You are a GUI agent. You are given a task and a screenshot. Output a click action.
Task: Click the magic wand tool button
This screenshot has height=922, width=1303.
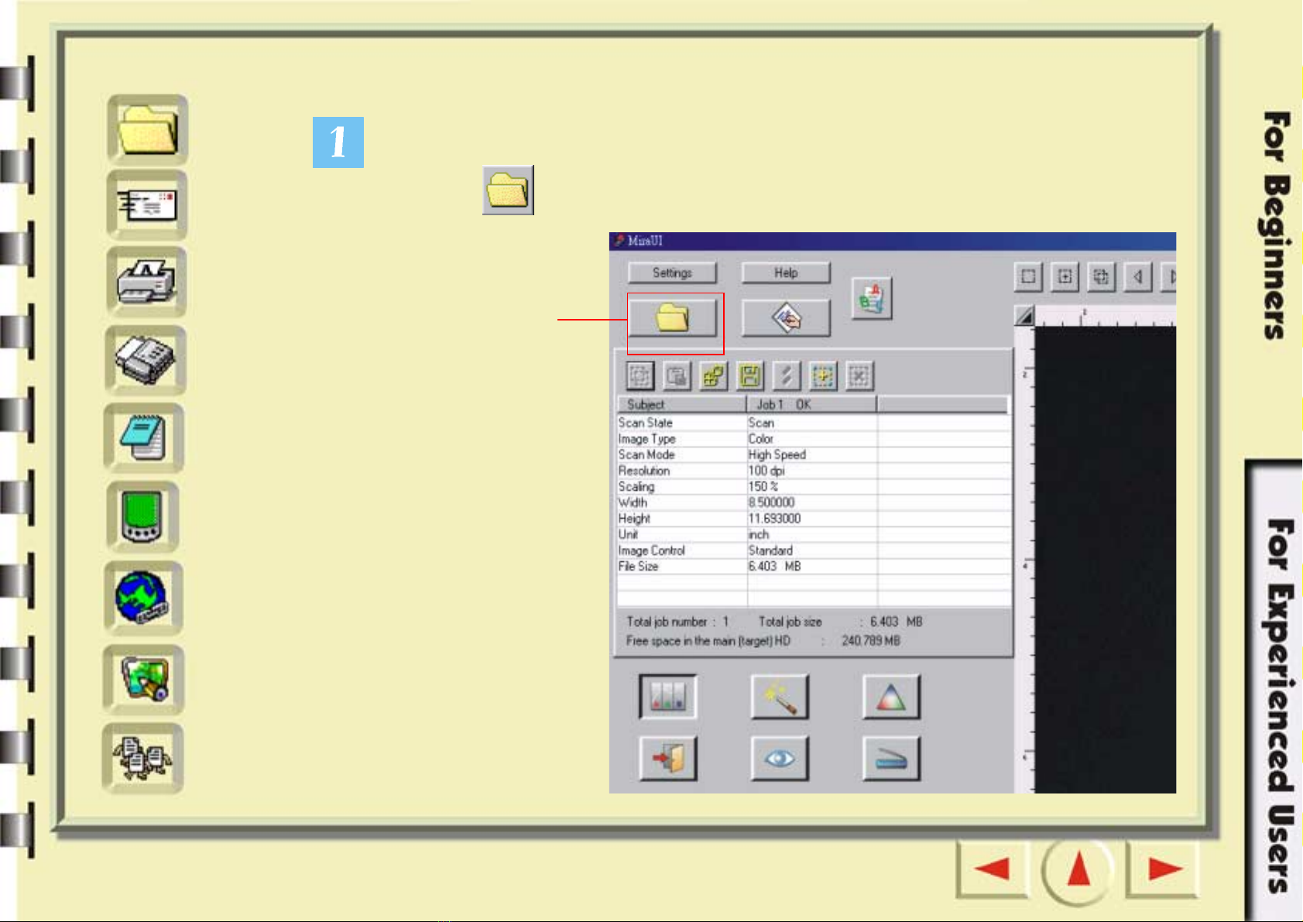coord(780,697)
